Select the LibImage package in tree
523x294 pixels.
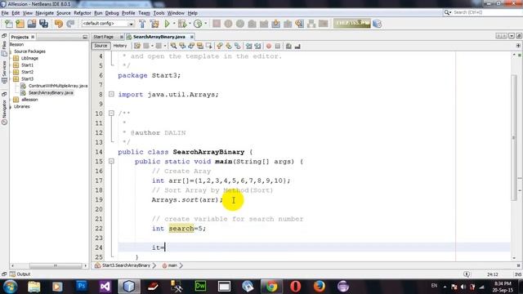[x=29, y=58]
